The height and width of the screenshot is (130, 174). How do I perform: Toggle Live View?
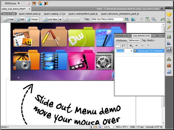click(51, 20)
